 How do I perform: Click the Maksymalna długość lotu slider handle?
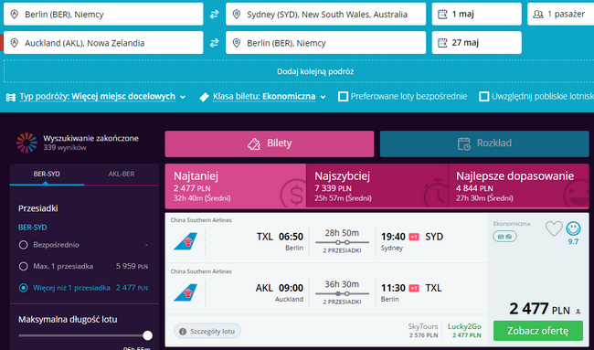pos(148,335)
